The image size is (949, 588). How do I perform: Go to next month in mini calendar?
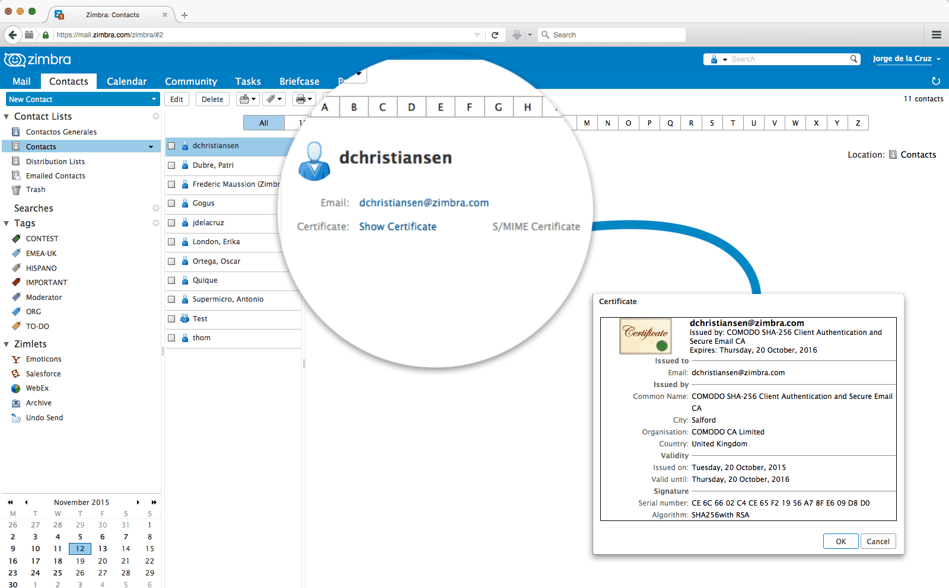pyautogui.click(x=138, y=502)
